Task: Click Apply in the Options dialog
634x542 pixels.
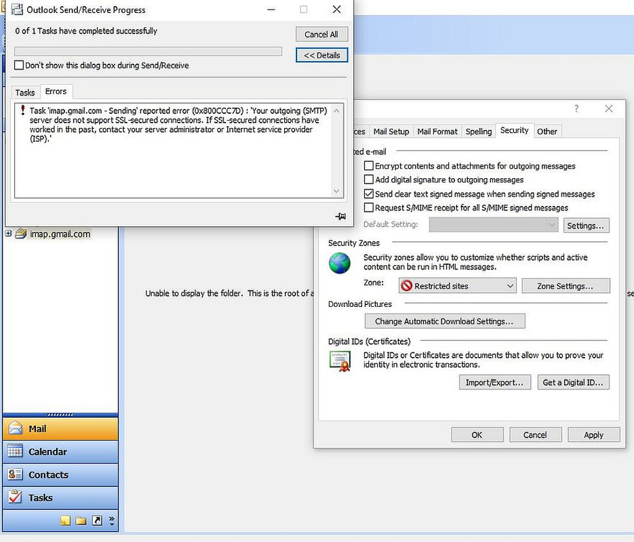Action: tap(593, 434)
